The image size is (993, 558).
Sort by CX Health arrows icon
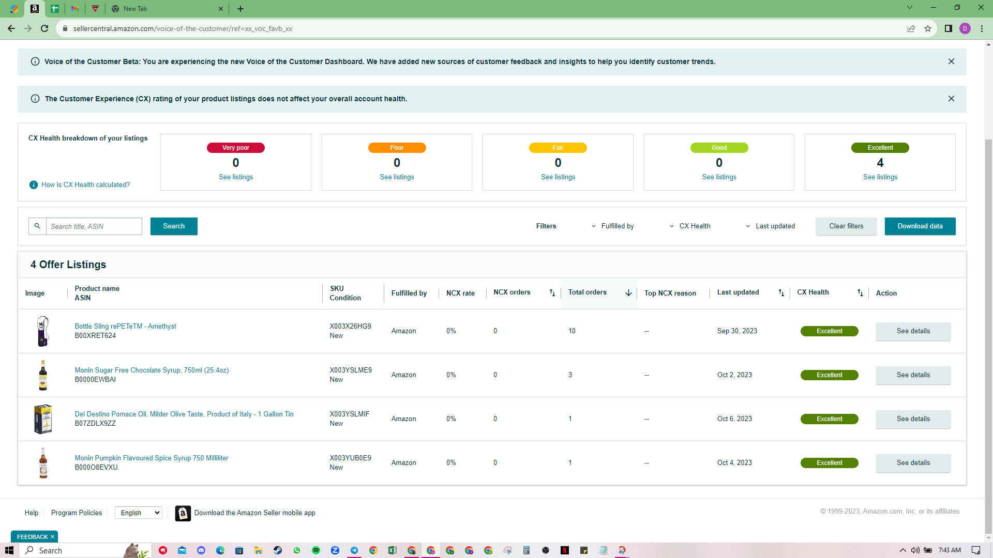pos(860,293)
